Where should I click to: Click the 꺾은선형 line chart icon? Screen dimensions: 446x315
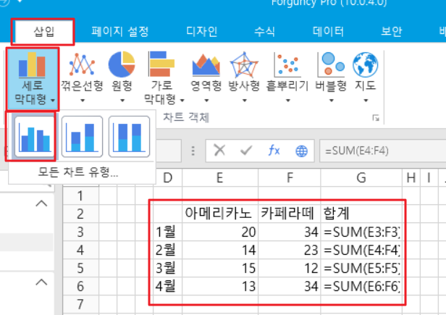tap(82, 67)
